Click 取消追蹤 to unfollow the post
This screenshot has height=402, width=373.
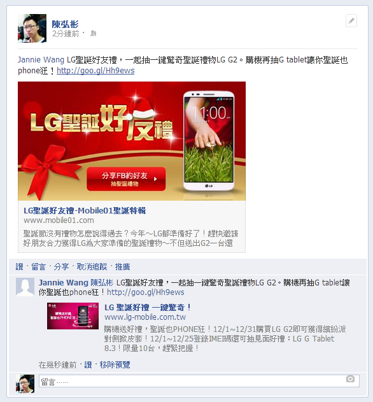coord(92,267)
